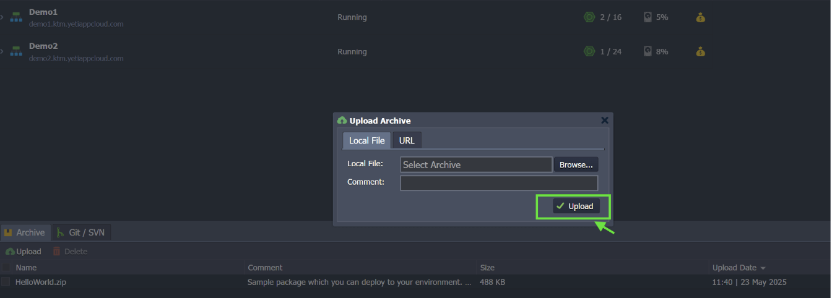Screen dimensions: 832x298
Task: Switch to the URL tab in dialog
Action: [407, 140]
